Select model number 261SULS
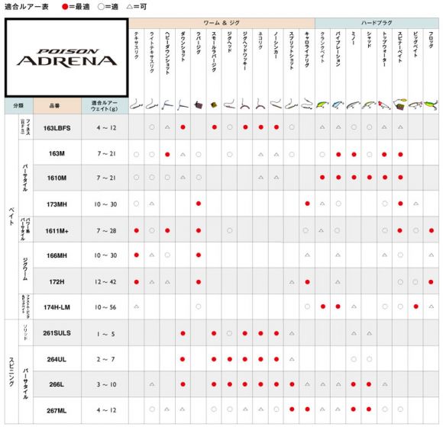 pyautogui.click(x=57, y=333)
